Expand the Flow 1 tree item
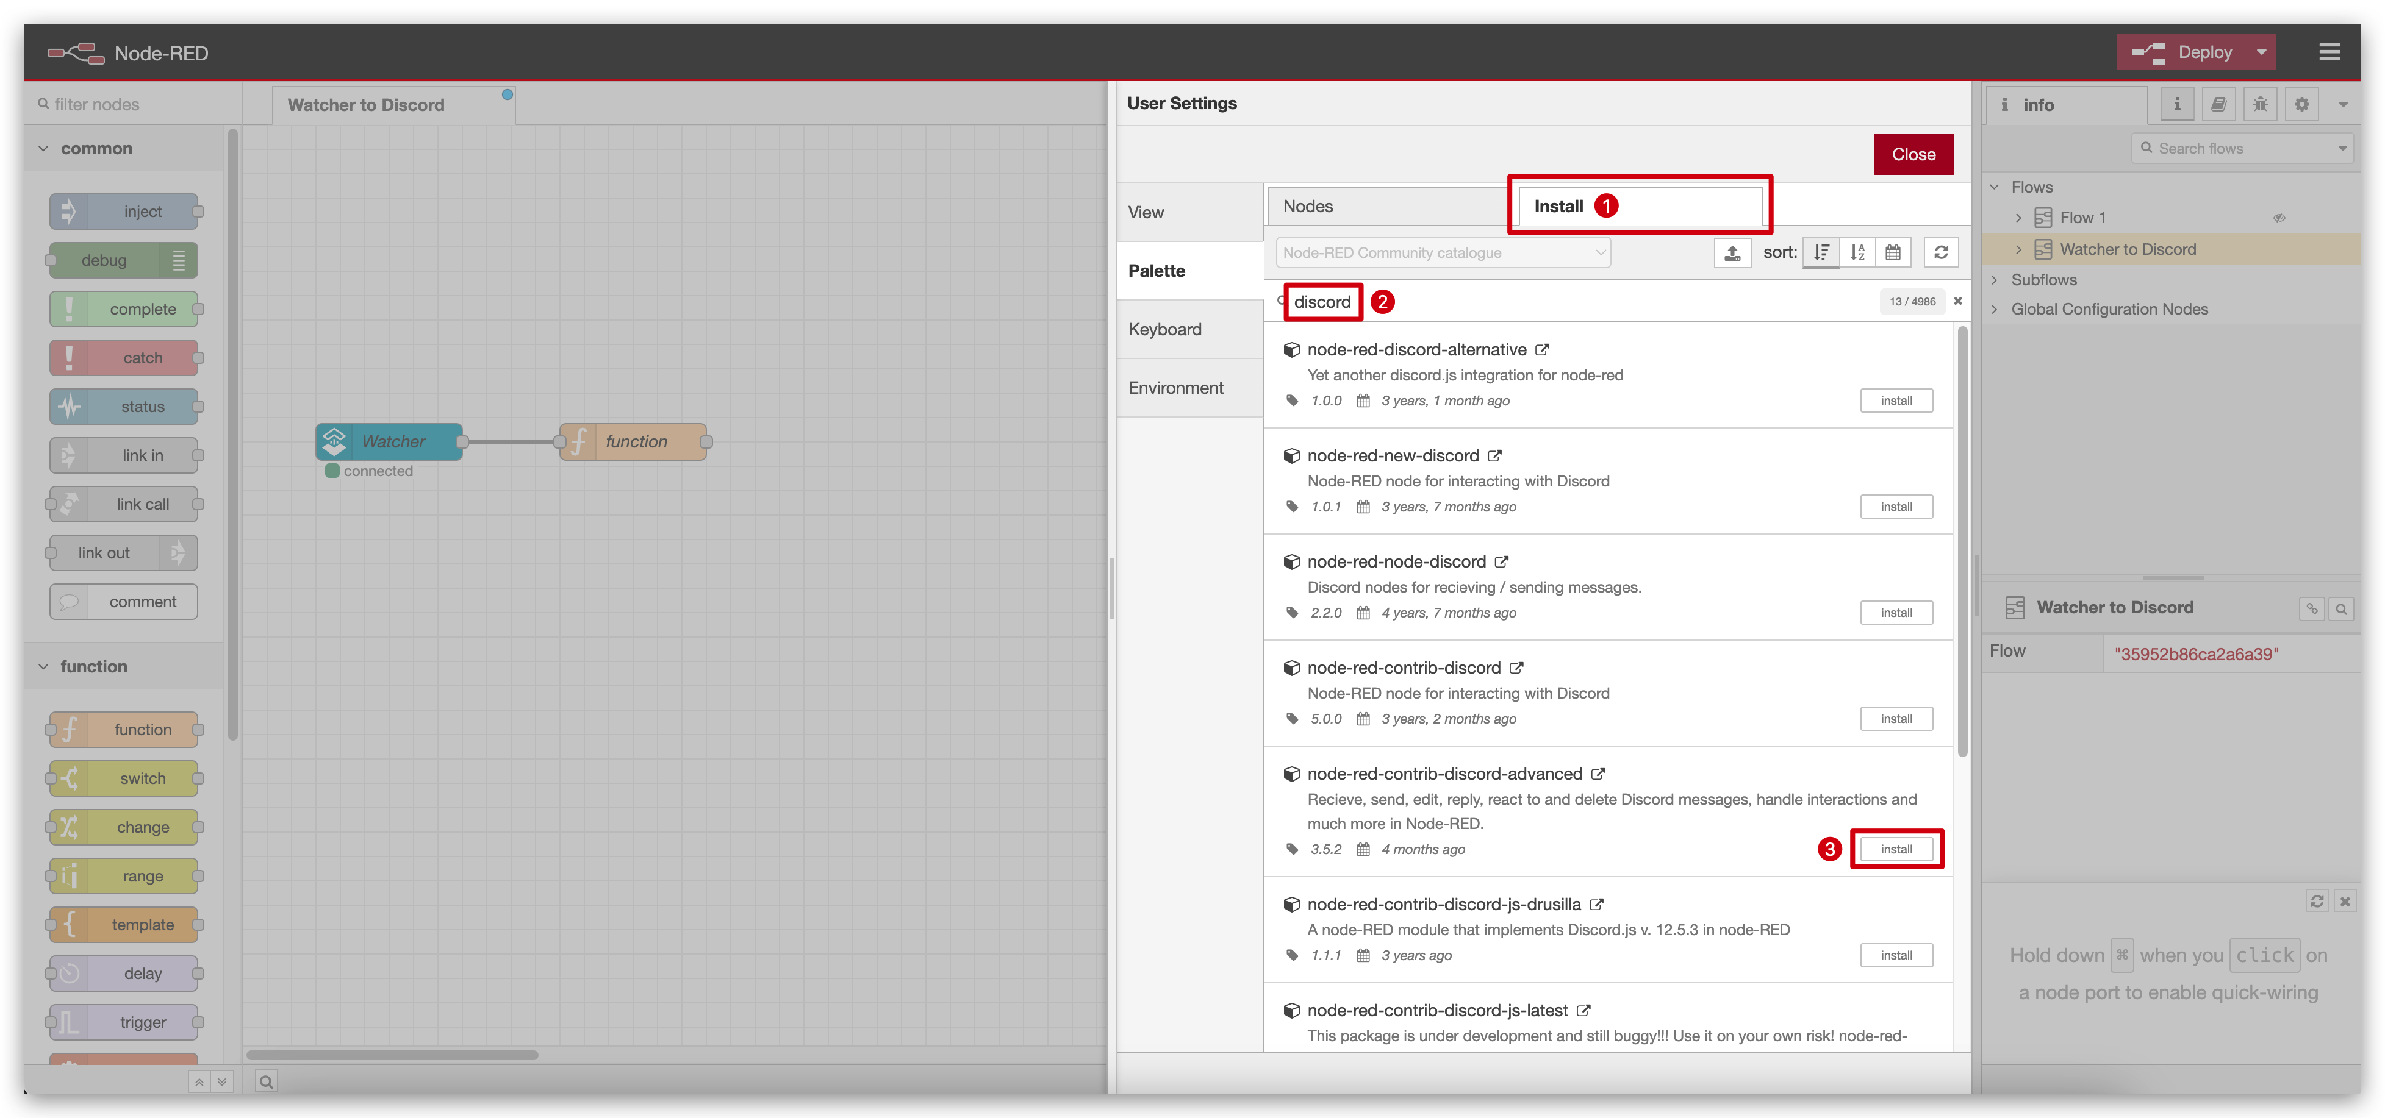2385x1118 pixels. click(x=2019, y=218)
